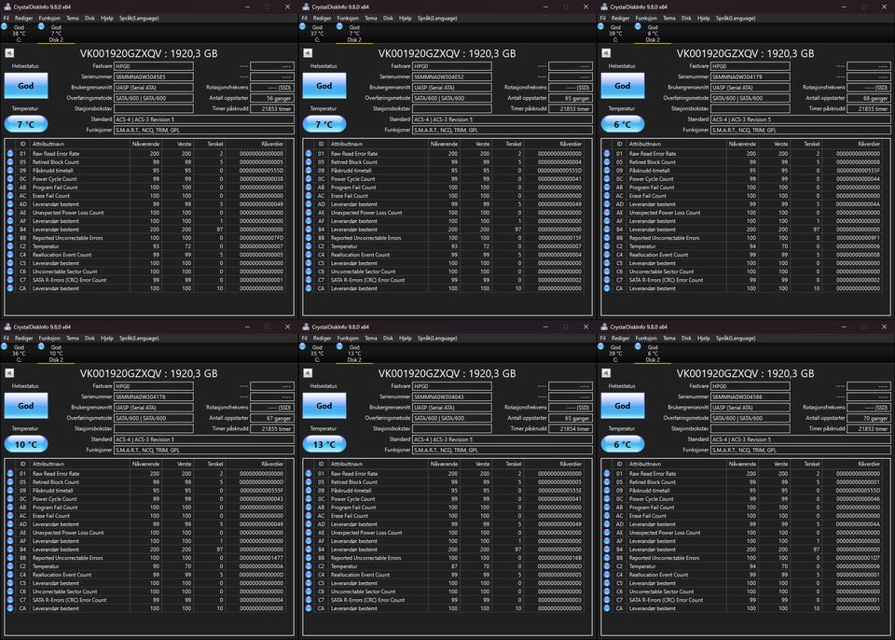Click Reported Uncorrectable Errors row, bottom-left window
This screenshot has width=895, height=640.
click(x=146, y=558)
